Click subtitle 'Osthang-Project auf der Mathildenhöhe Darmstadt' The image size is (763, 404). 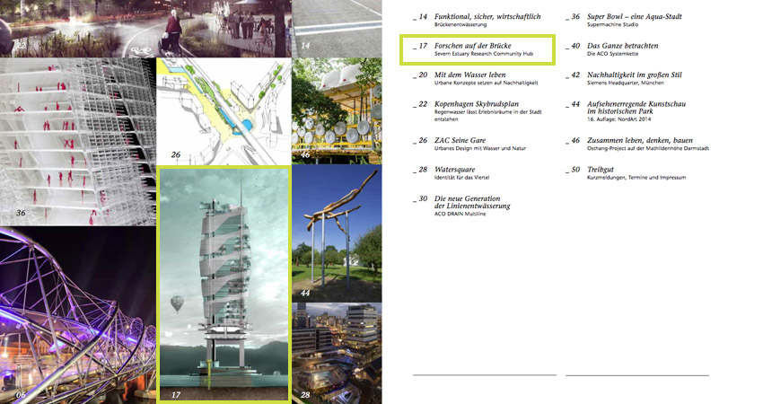tap(648, 148)
